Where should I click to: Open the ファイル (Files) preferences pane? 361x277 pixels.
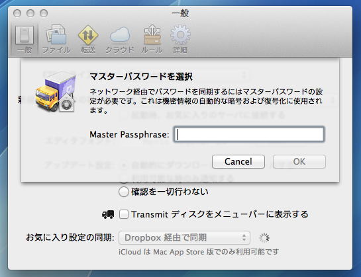[x=56, y=39]
